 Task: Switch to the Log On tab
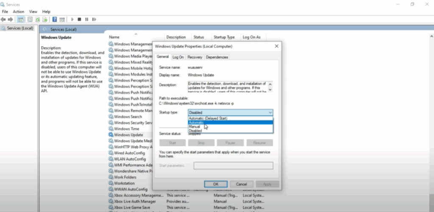(178, 57)
